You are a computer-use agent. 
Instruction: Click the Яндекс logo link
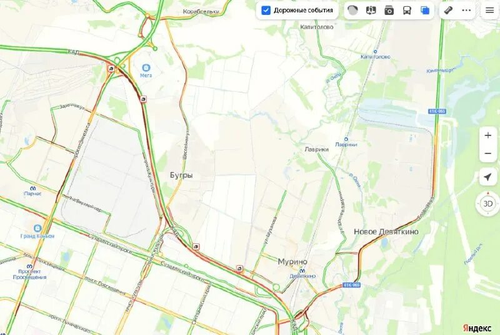point(477,328)
